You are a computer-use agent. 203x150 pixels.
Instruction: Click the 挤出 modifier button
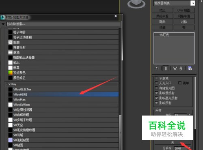point(162,11)
